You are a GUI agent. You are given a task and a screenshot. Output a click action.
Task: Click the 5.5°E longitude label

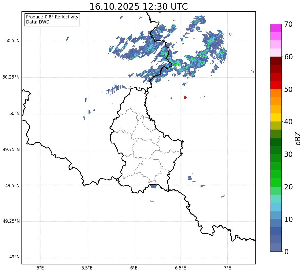point(87,268)
